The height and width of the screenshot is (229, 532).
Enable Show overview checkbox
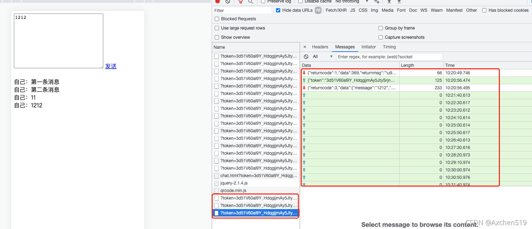tap(217, 37)
